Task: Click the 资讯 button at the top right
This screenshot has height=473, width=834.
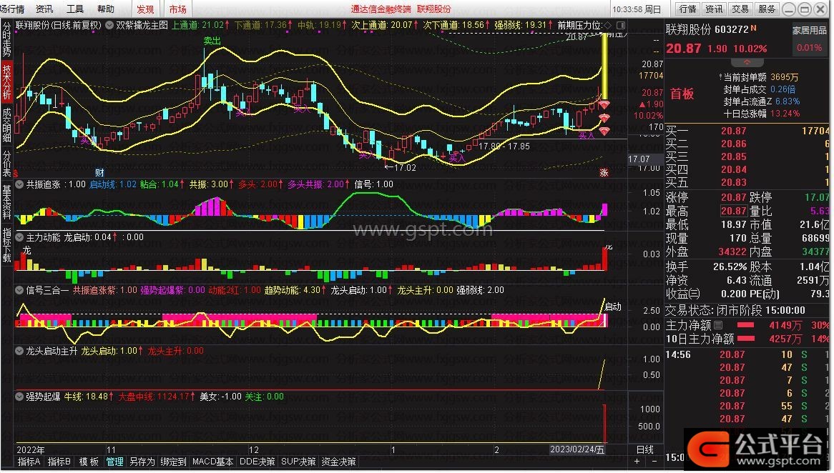Action: (714, 9)
